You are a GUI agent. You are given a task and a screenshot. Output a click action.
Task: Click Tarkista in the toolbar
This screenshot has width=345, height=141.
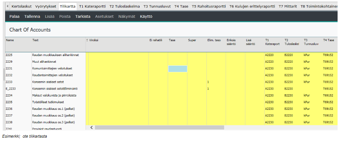pos(83,16)
